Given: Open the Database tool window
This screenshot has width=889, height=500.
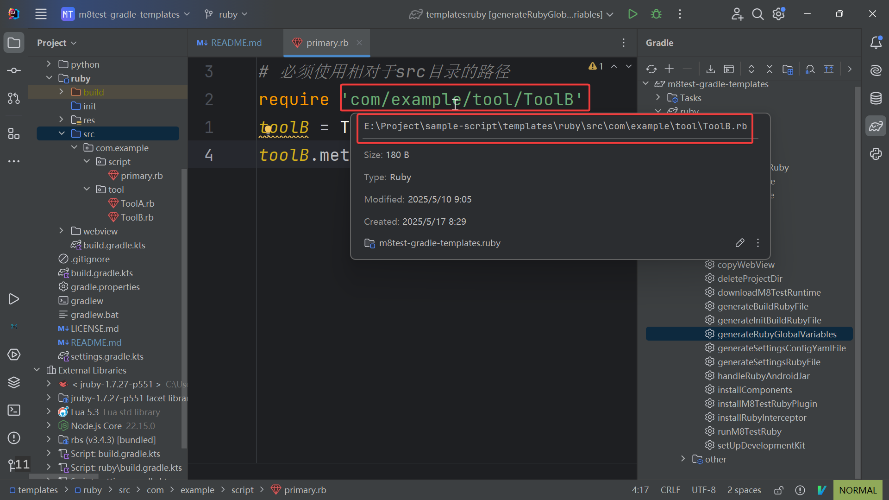Looking at the screenshot, I should (x=876, y=98).
